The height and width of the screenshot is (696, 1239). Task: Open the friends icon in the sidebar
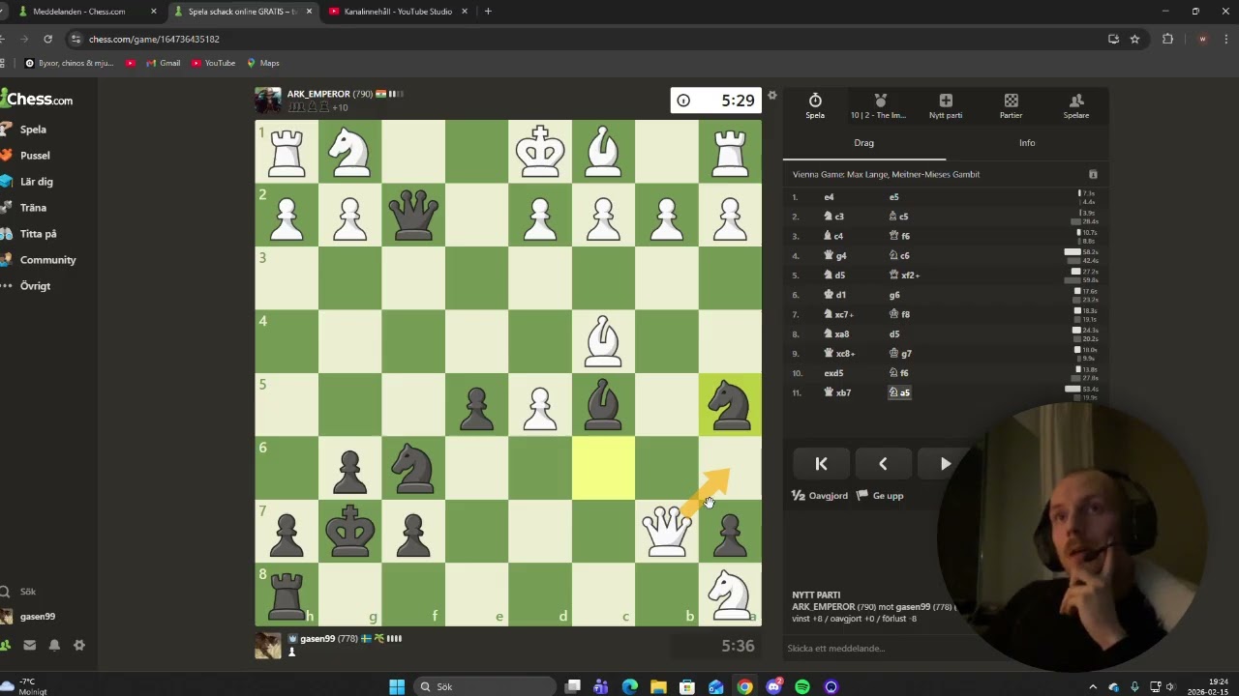[x=5, y=645]
